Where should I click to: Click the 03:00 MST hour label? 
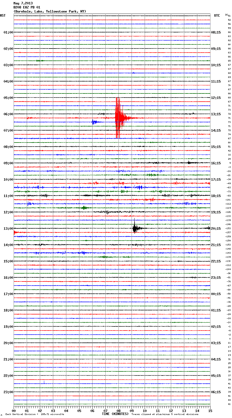8,65
